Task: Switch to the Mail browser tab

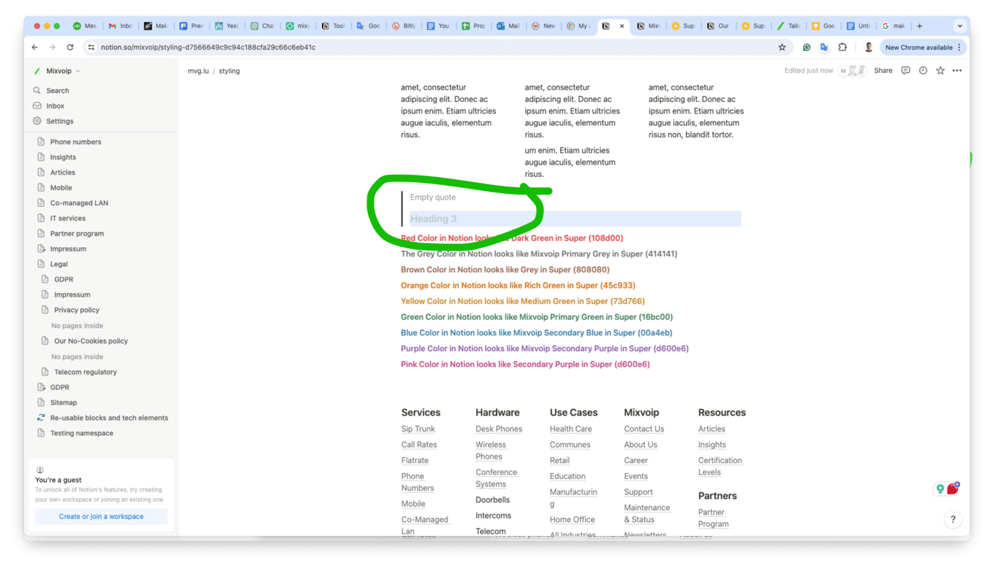Action: [x=509, y=26]
